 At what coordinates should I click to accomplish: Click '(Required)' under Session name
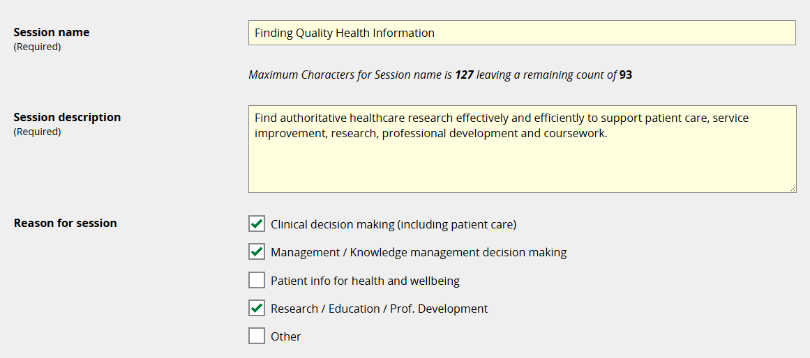point(37,47)
